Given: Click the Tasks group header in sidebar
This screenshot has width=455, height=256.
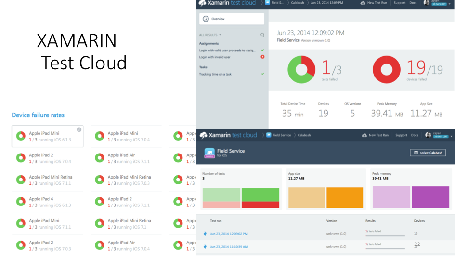Looking at the screenshot, I should [x=203, y=67].
